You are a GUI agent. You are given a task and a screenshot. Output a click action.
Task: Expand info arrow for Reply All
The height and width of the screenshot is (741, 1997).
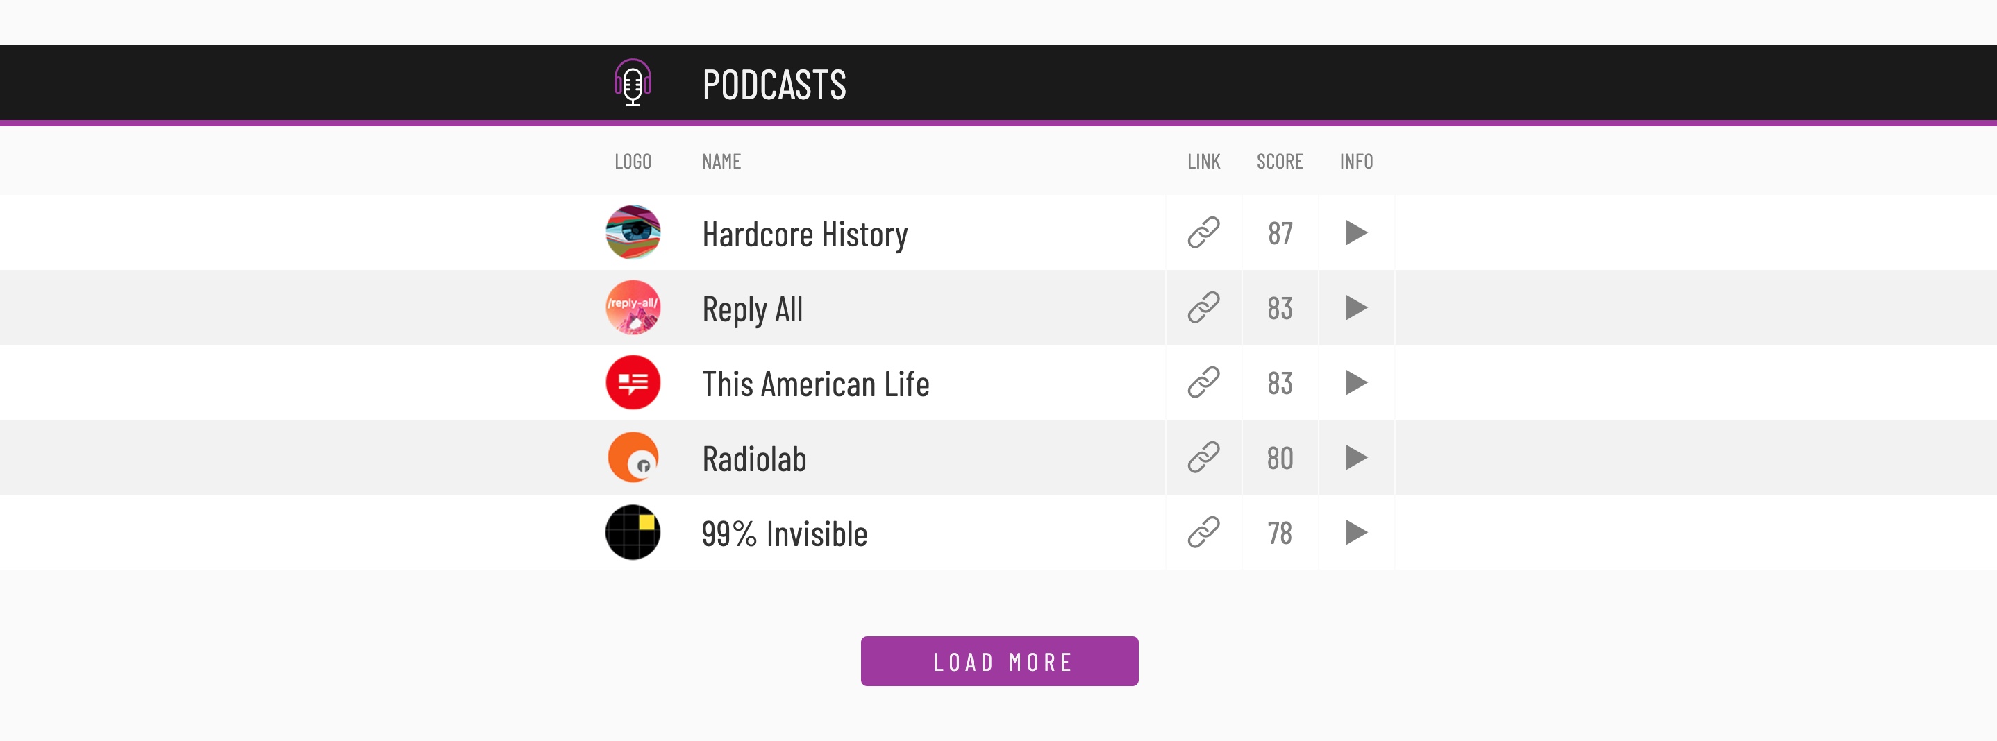[1356, 307]
